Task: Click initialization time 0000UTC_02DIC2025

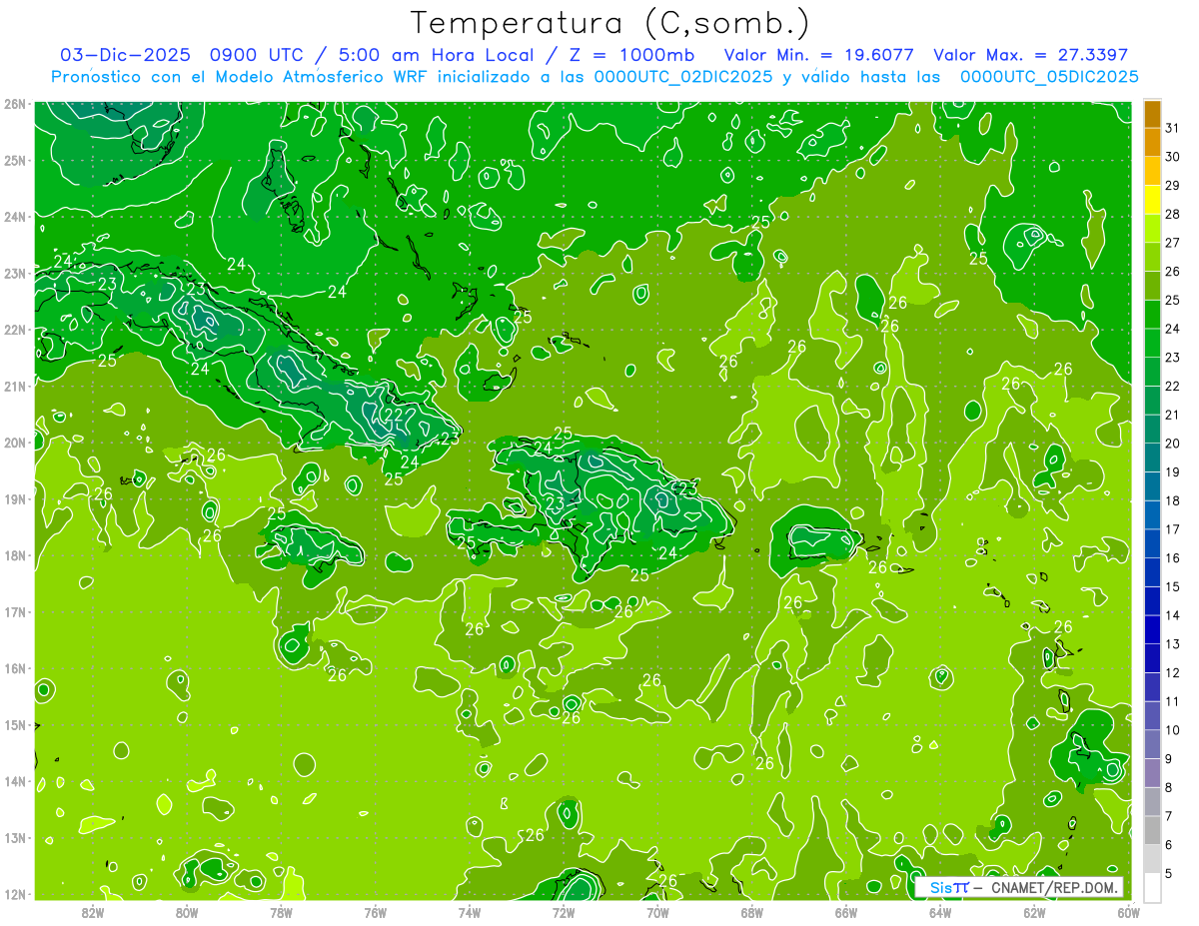Action: [x=683, y=77]
